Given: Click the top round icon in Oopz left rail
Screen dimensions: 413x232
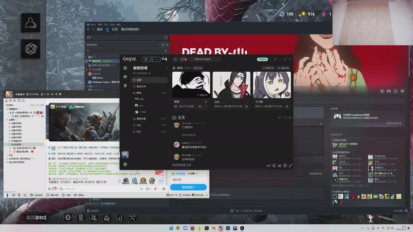Looking at the screenshot, I should [x=125, y=68].
